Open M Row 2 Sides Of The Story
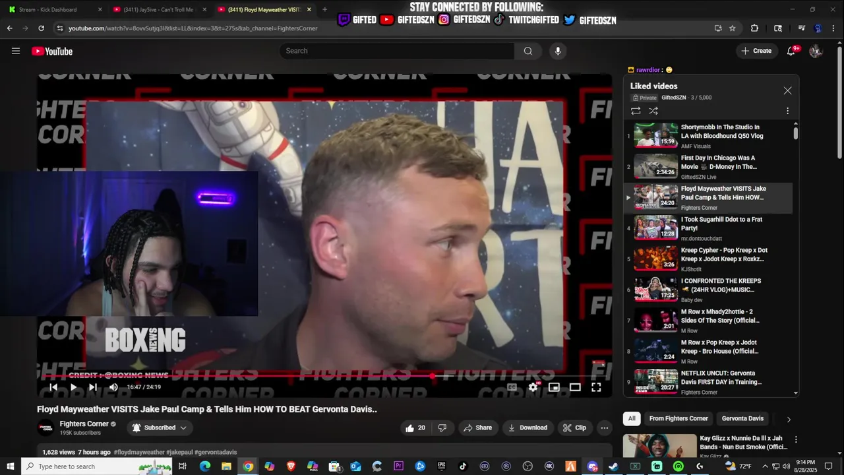 tap(709, 321)
